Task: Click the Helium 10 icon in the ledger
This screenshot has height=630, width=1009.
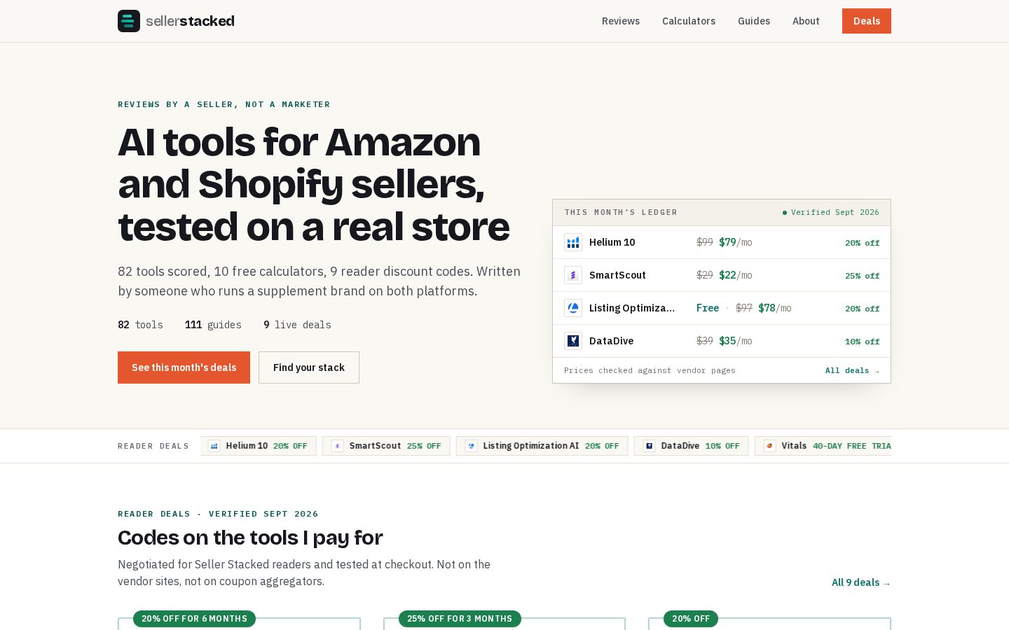Action: [573, 242]
